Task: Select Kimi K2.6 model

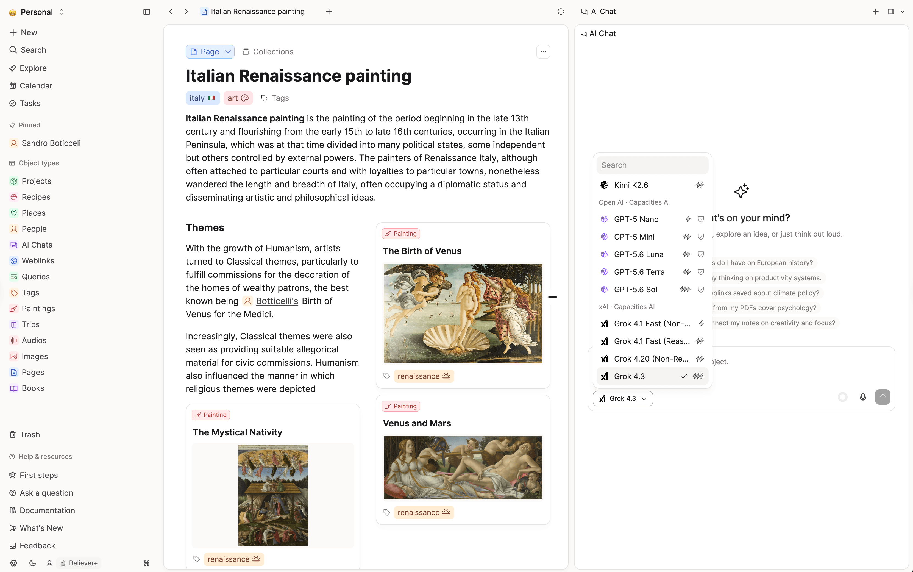Action: coord(652,185)
